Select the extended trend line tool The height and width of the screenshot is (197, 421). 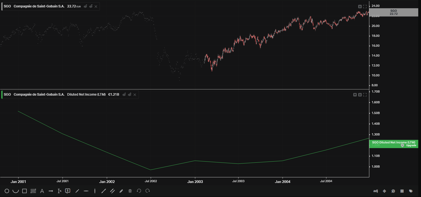coord(104,191)
